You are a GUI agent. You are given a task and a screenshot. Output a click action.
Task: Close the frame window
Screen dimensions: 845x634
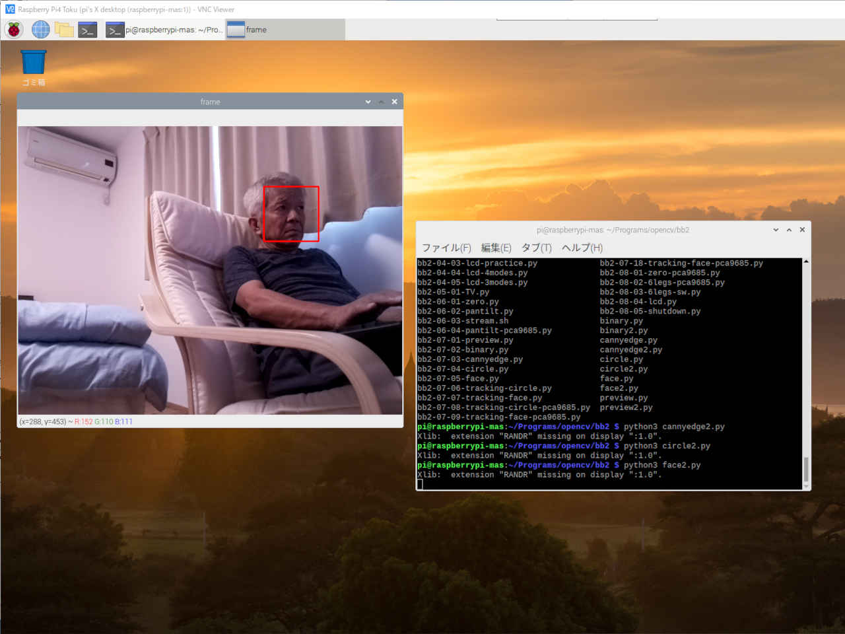point(394,102)
